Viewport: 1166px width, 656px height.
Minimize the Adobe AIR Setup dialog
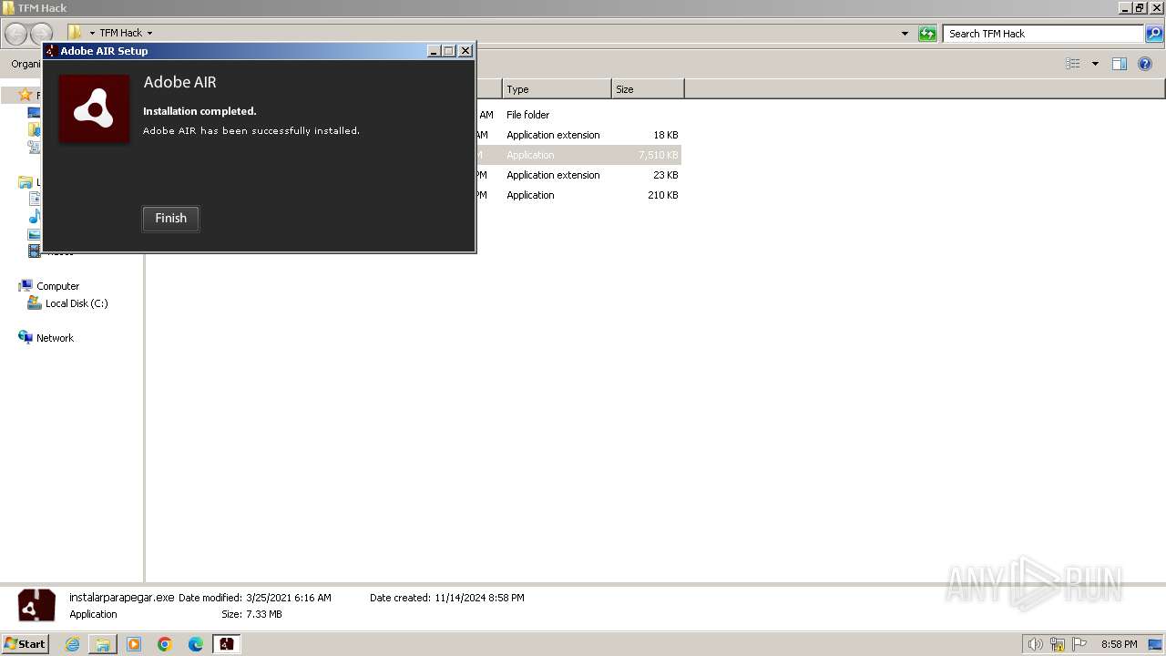click(434, 51)
